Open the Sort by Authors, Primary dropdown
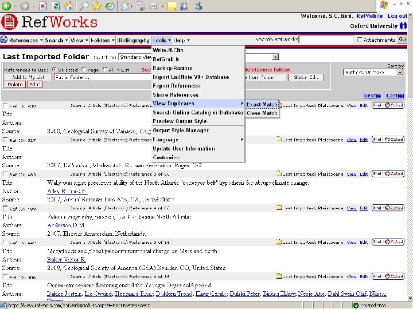The image size is (413, 309). (373, 72)
